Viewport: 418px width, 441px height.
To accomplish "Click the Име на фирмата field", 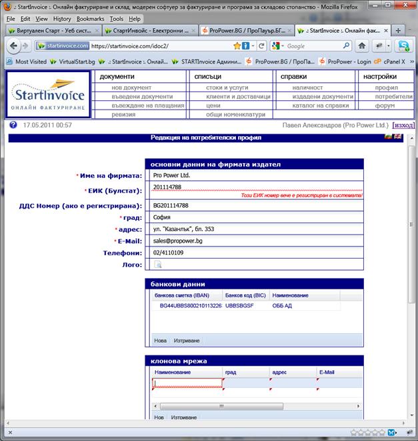I will point(257,175).
